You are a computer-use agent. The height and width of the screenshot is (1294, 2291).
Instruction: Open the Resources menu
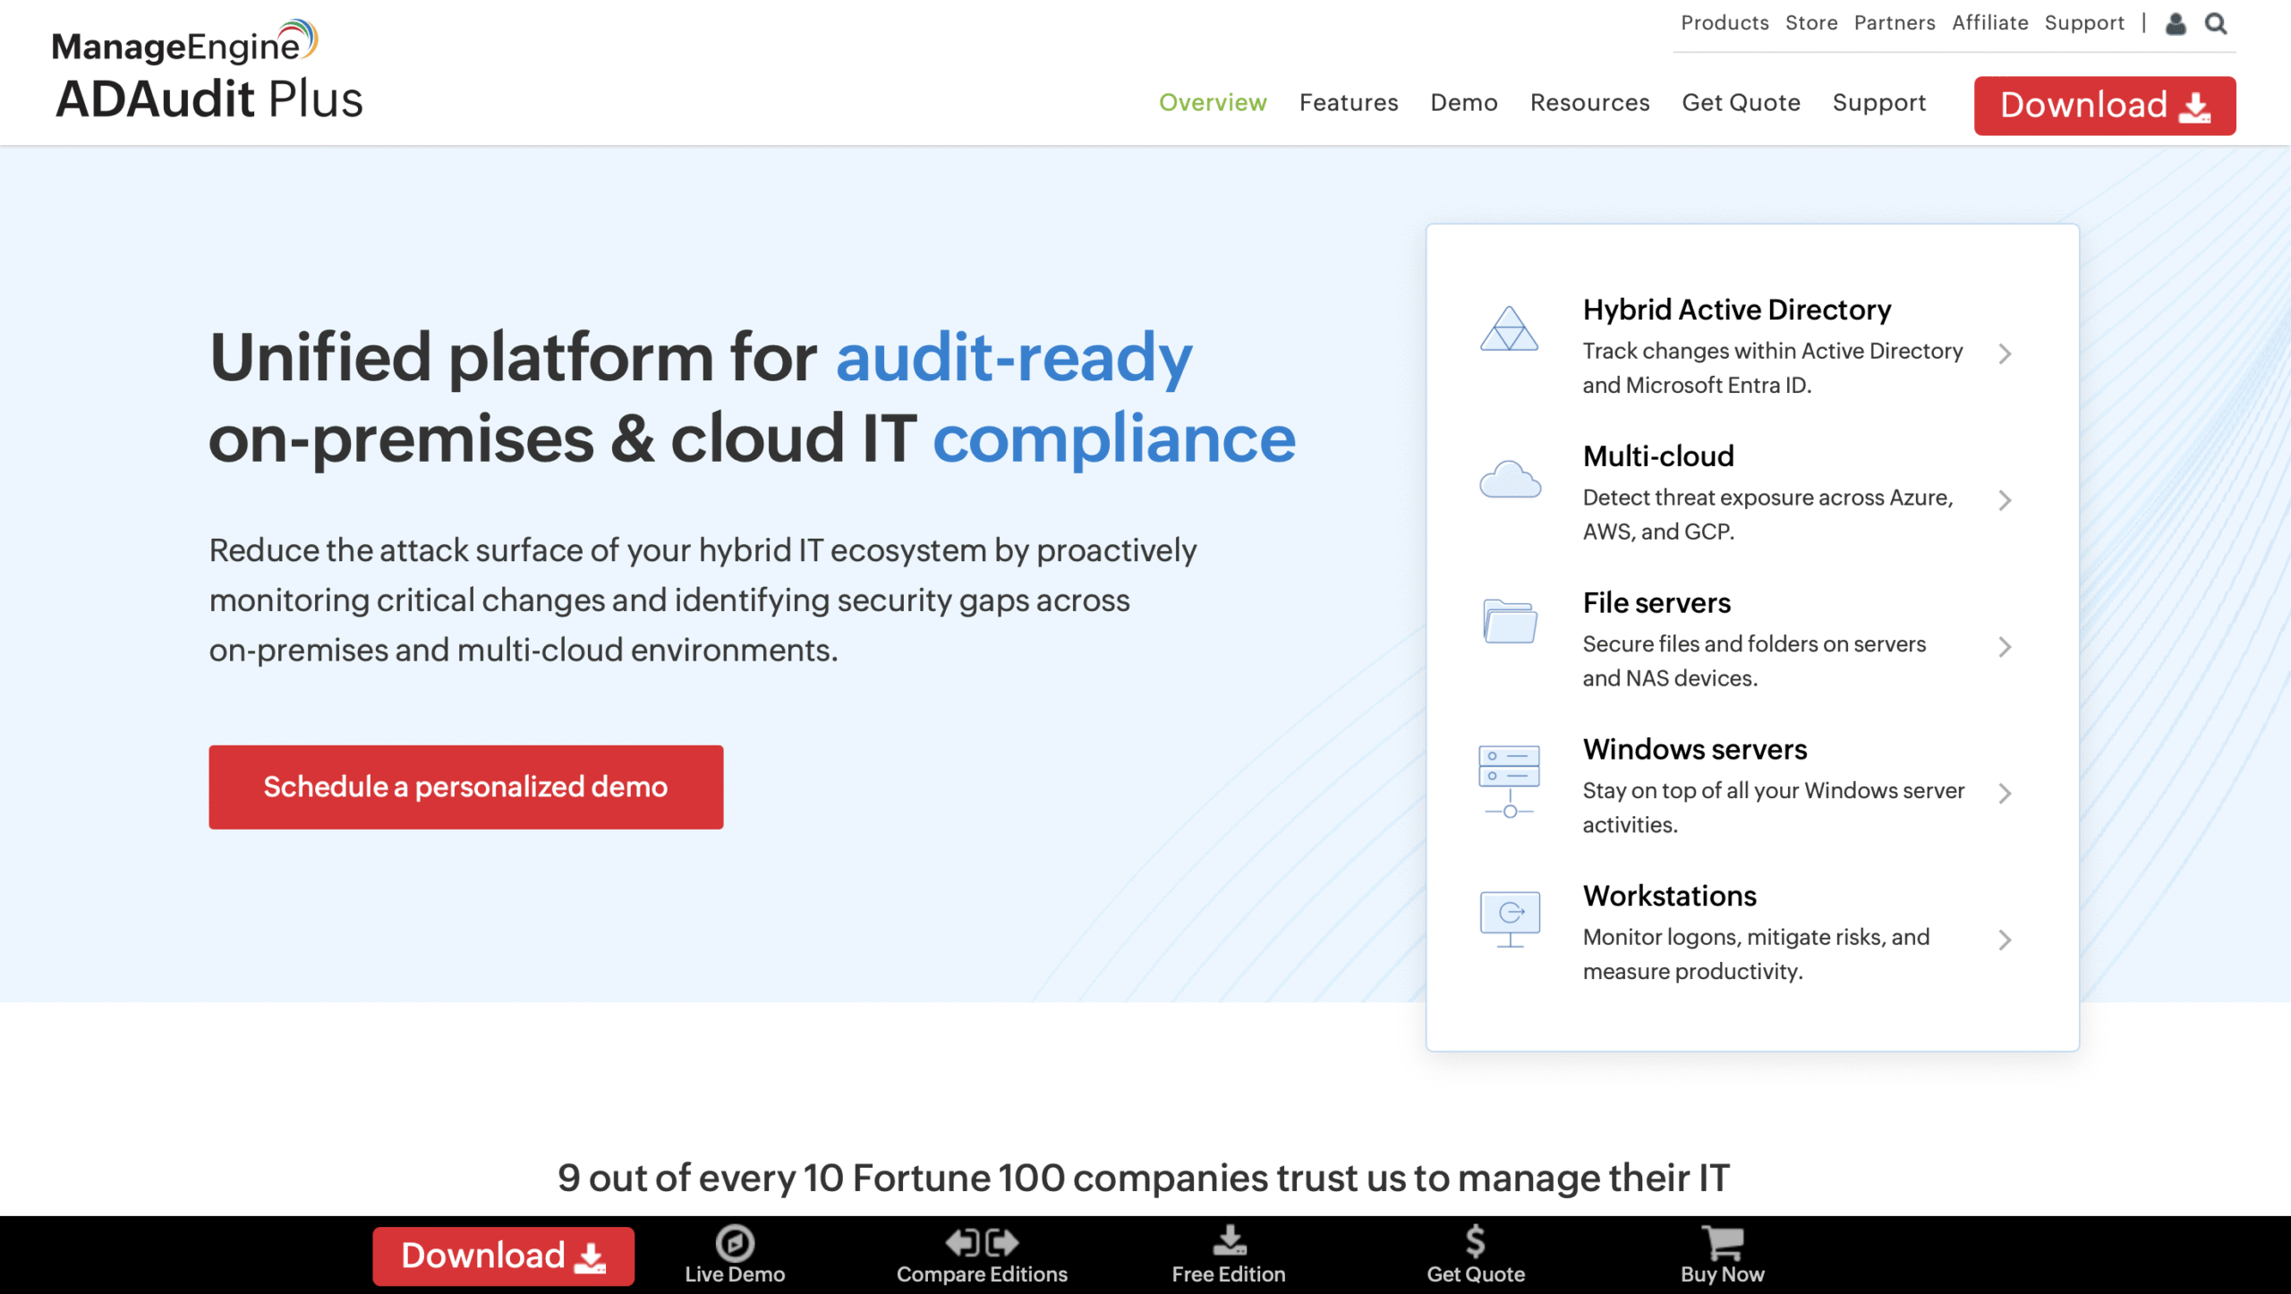[x=1589, y=103]
